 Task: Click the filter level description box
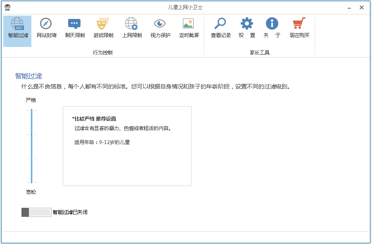127,146
